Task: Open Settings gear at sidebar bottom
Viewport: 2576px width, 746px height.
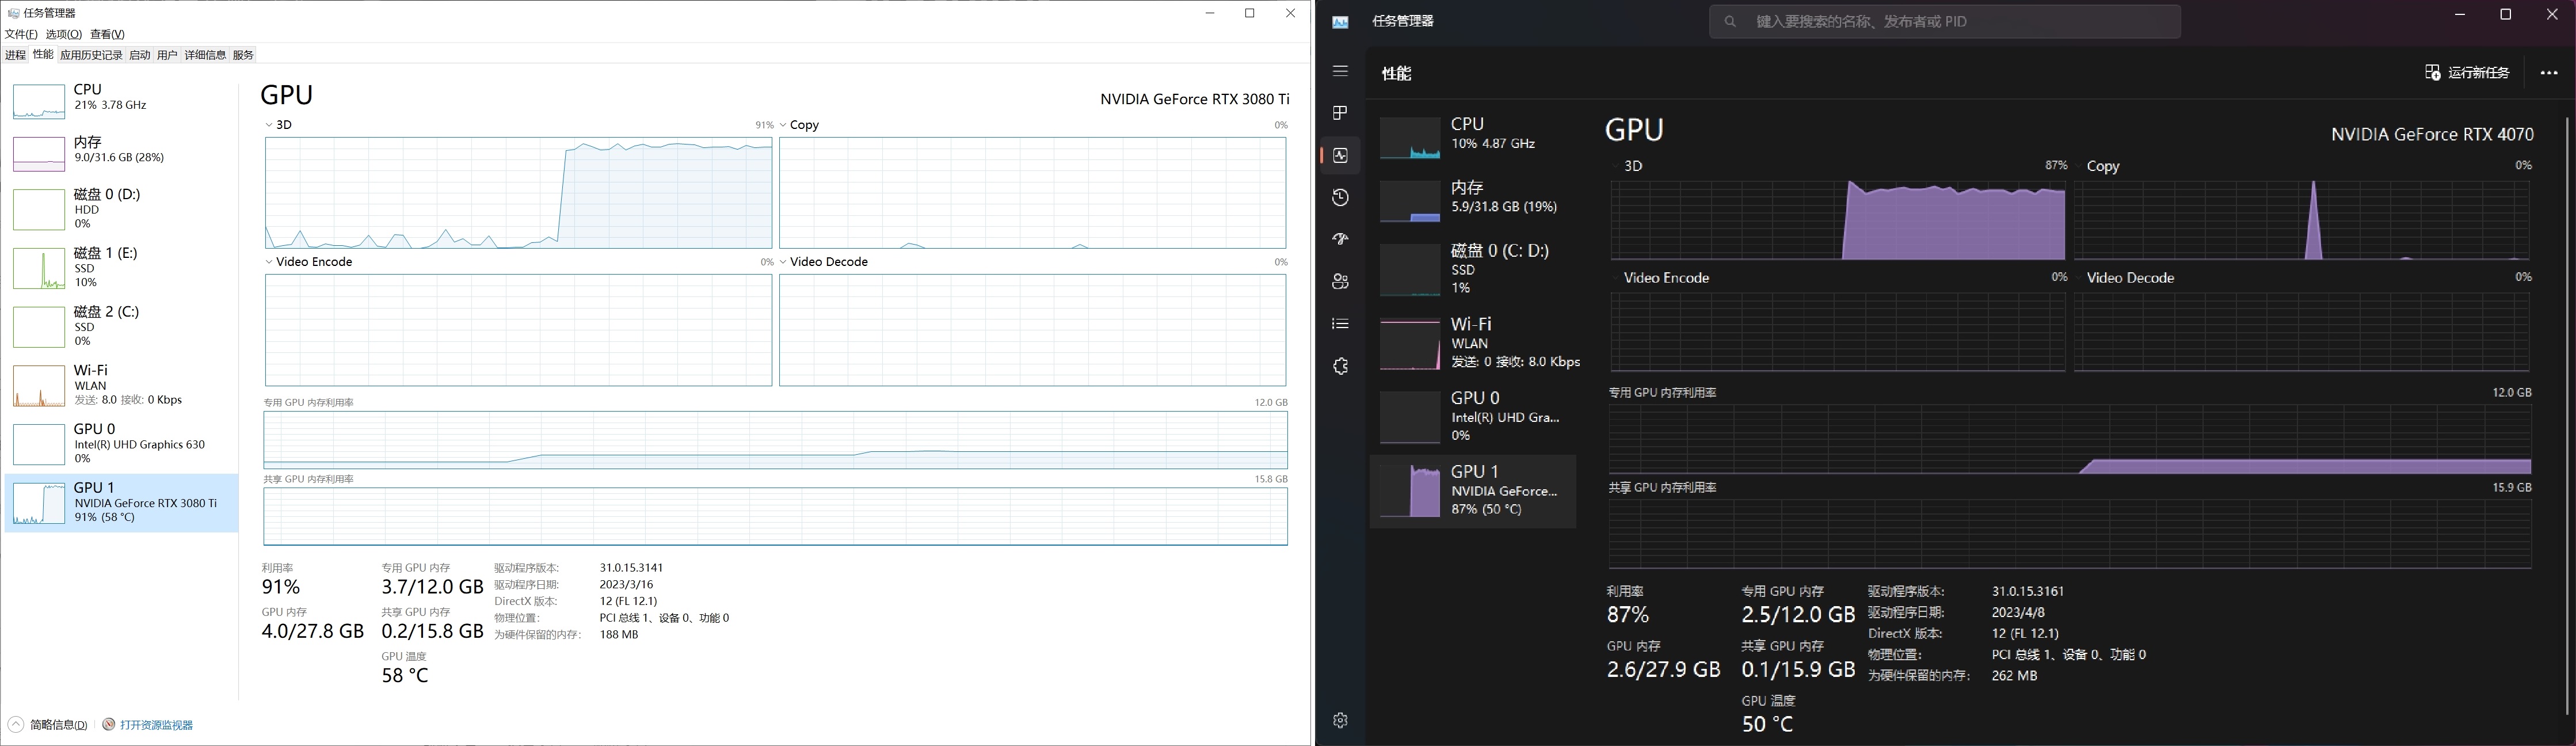Action: point(1340,720)
